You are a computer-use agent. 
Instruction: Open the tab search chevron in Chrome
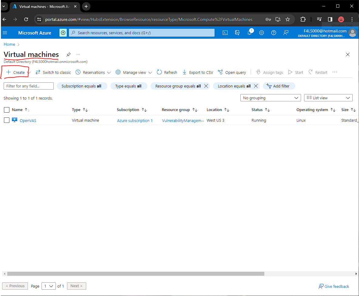click(4, 6)
